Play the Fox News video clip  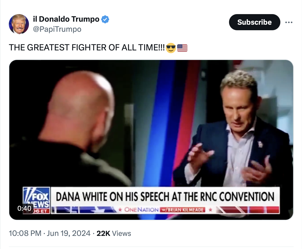click(151, 140)
